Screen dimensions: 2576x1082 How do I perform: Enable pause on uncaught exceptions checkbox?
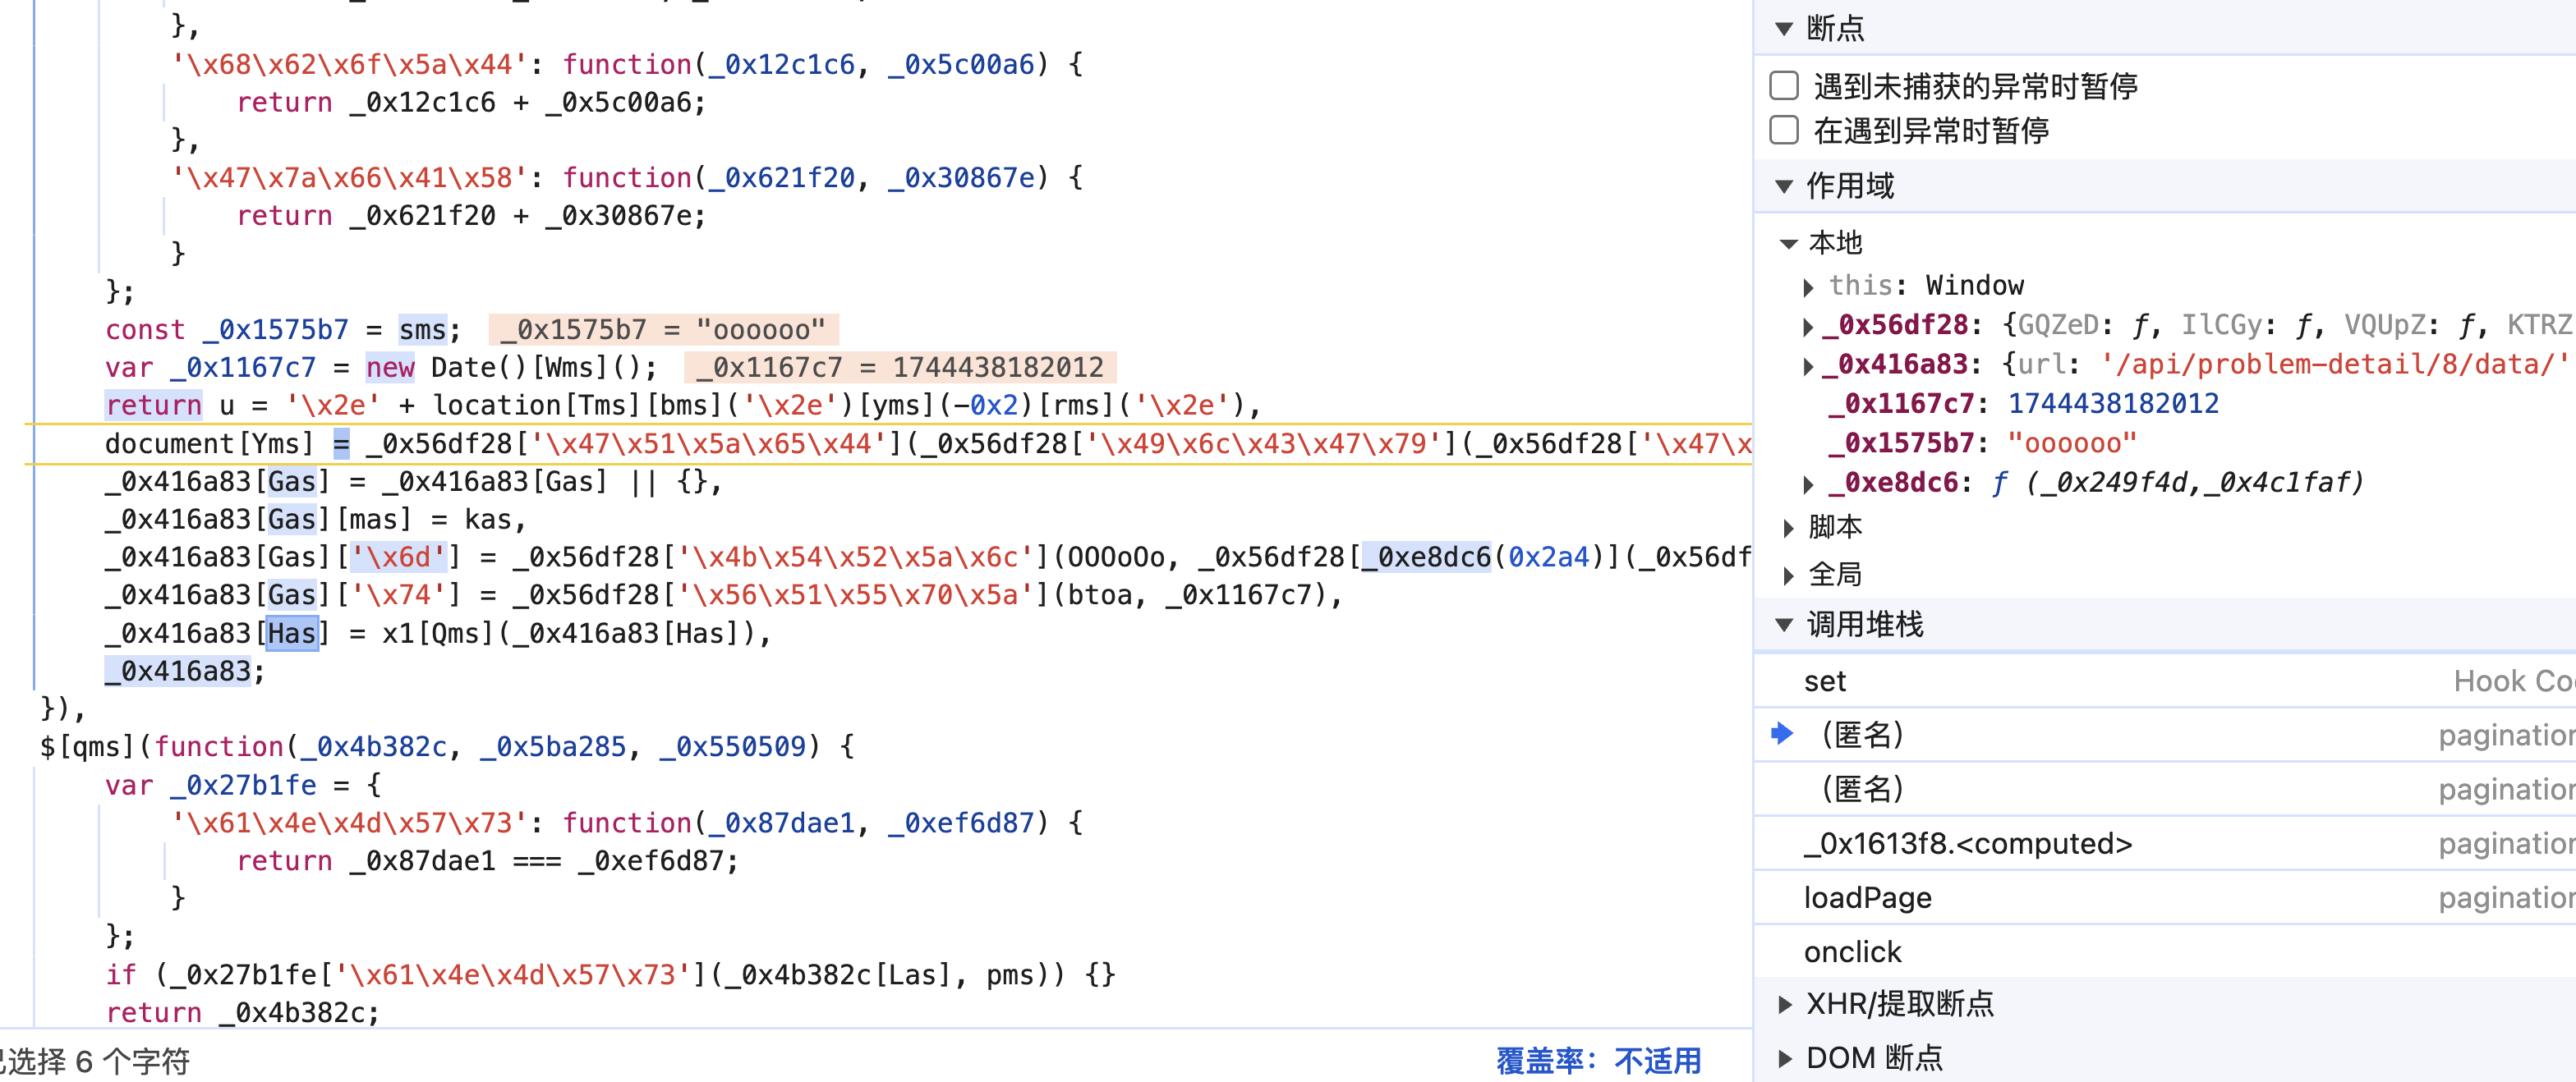(1784, 86)
